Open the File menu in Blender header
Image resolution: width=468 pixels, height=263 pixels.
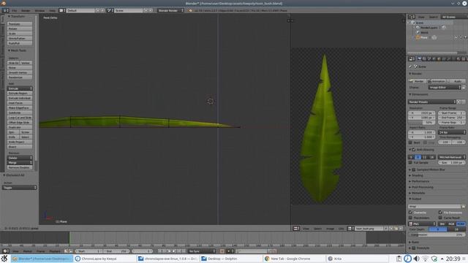click(15, 10)
